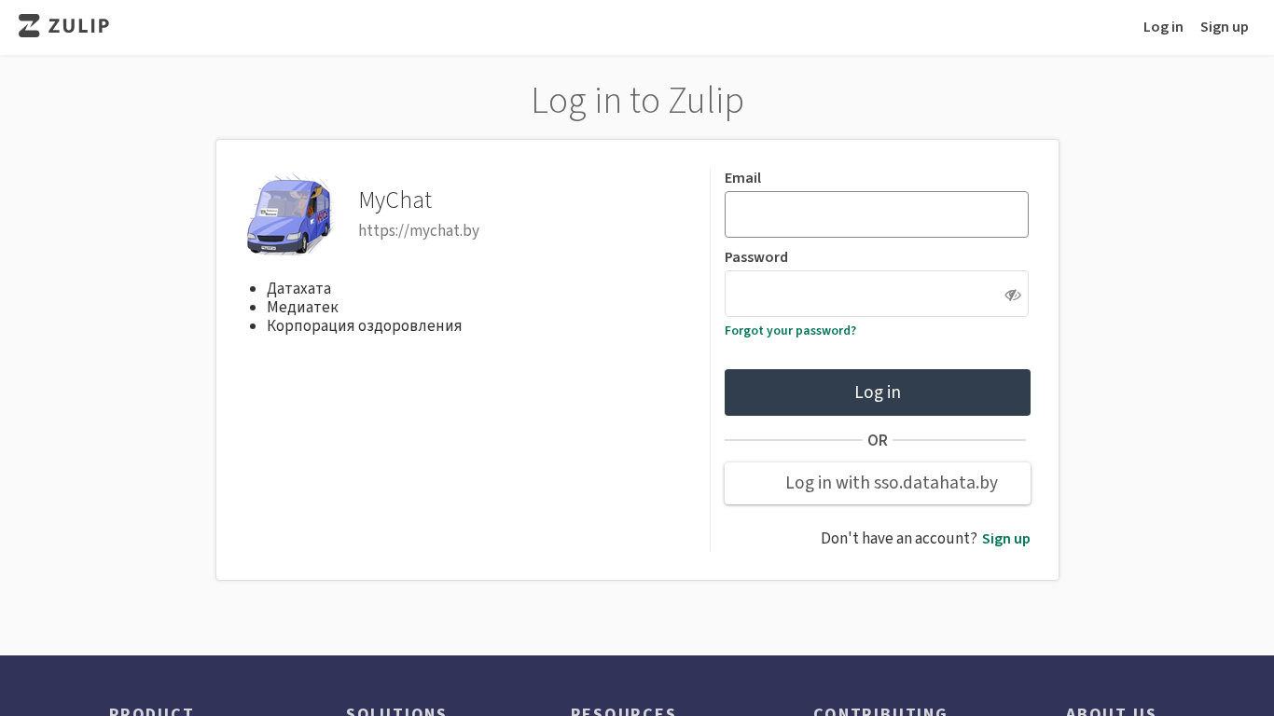Image resolution: width=1274 pixels, height=716 pixels.
Task: Open Log in from top navigation bar
Action: point(1163,26)
